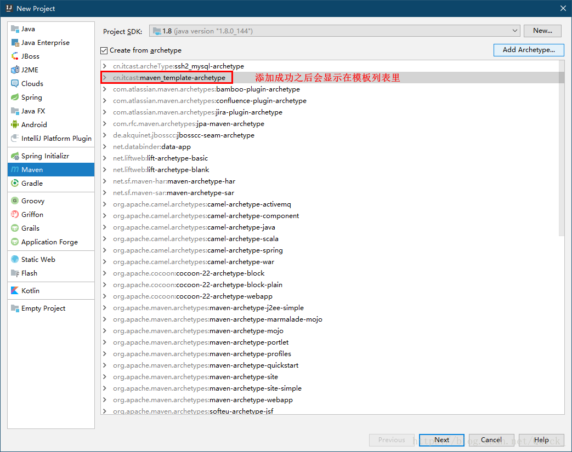Expand maven-archetype-quickstart node
This screenshot has height=452, width=572.
pos(105,365)
